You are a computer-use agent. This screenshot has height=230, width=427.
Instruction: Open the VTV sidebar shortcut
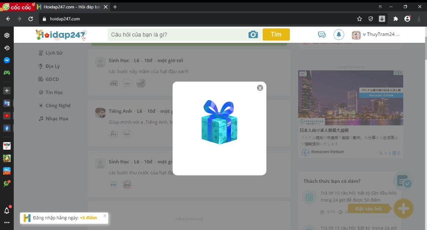pyautogui.click(x=7, y=146)
